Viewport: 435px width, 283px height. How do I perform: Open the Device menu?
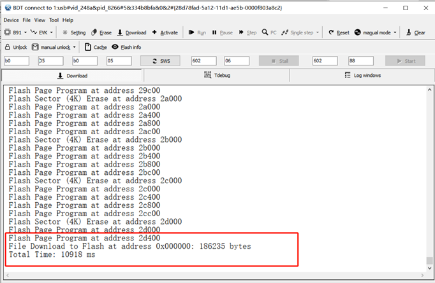coord(11,20)
